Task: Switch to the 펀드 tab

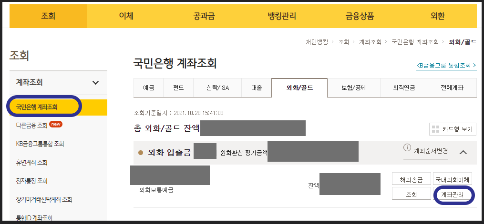Action: (x=178, y=88)
